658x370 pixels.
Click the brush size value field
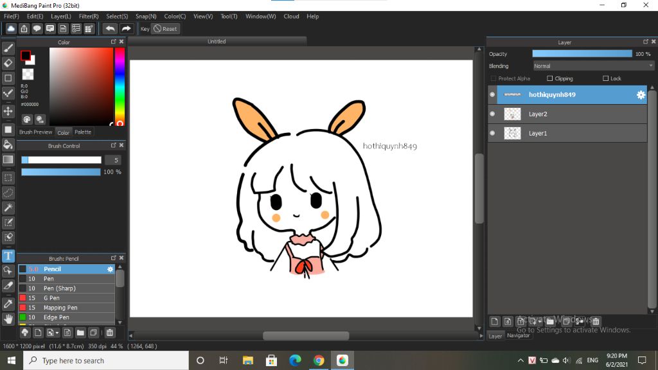[x=113, y=160]
